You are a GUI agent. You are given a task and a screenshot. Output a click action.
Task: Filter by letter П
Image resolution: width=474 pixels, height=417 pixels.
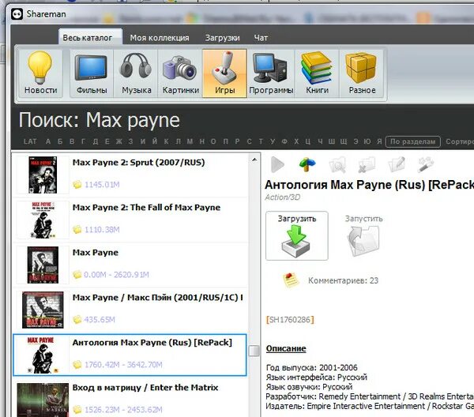tap(225, 141)
